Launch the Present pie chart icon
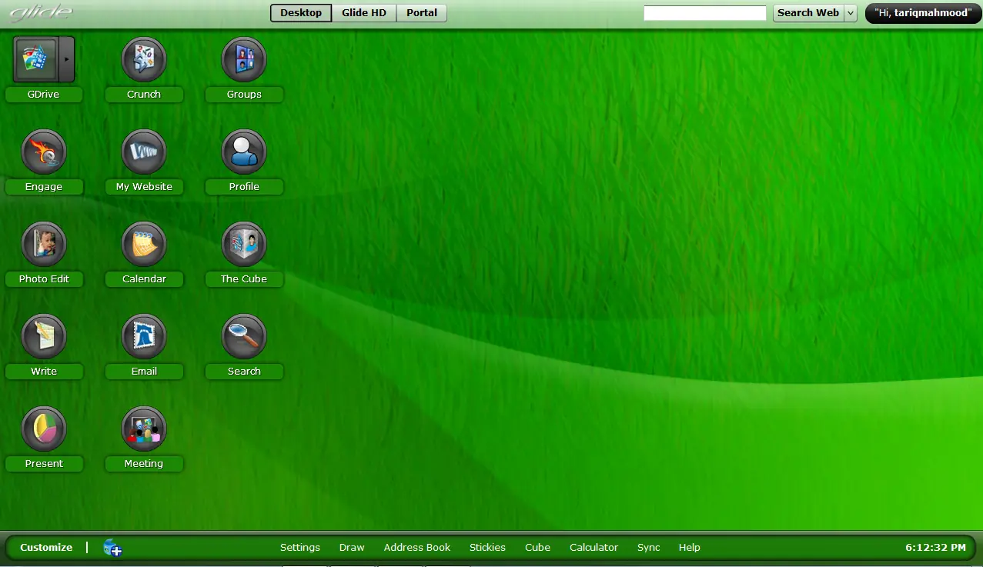983x567 pixels. click(x=44, y=429)
